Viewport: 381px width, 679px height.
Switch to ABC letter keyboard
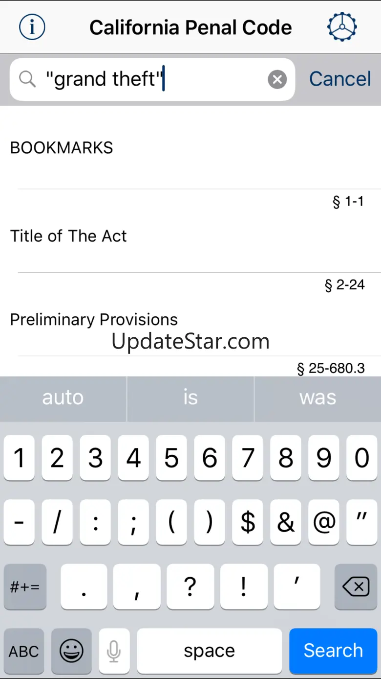click(x=24, y=651)
